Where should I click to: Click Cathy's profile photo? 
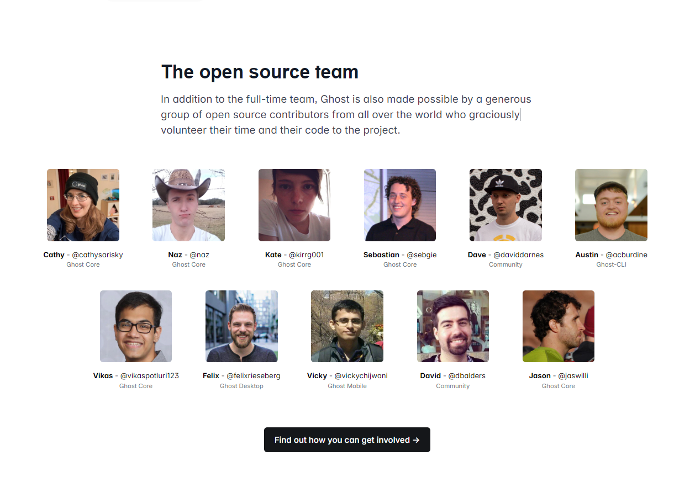[83, 205]
